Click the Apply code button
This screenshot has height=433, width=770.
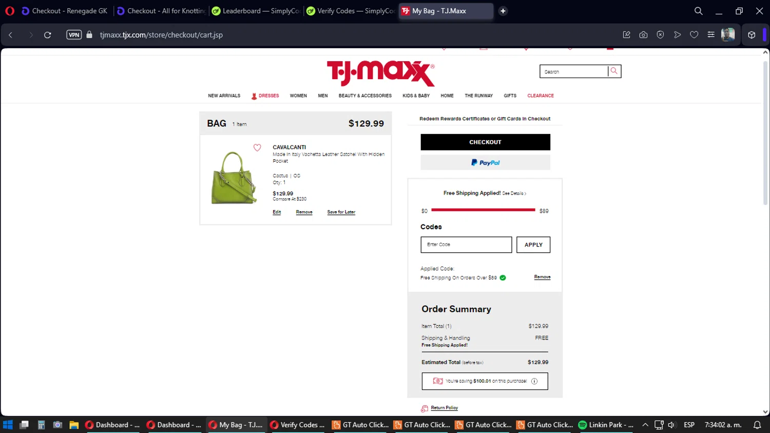tap(533, 245)
